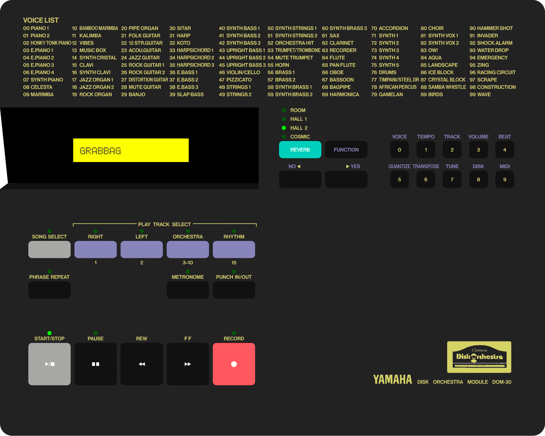The height and width of the screenshot is (436, 545).
Task: Click the COSMIC reverb indicator
Action: point(284,137)
